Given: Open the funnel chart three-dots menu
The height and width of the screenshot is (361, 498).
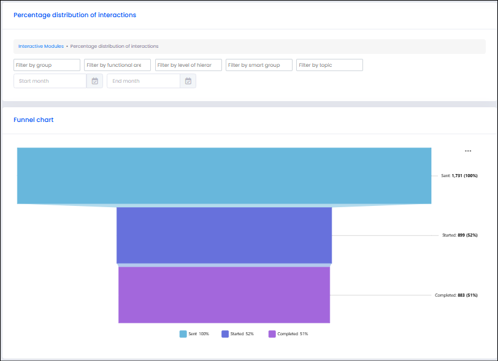Looking at the screenshot, I should pyautogui.click(x=468, y=151).
